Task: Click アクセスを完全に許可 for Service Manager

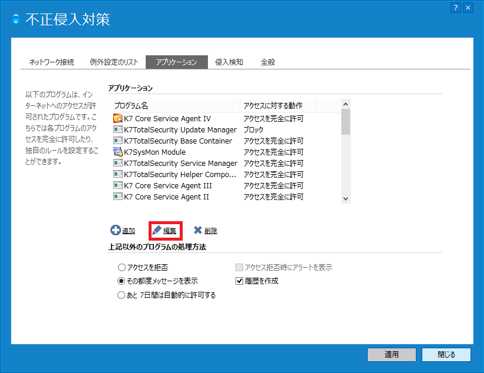Action: tap(274, 163)
